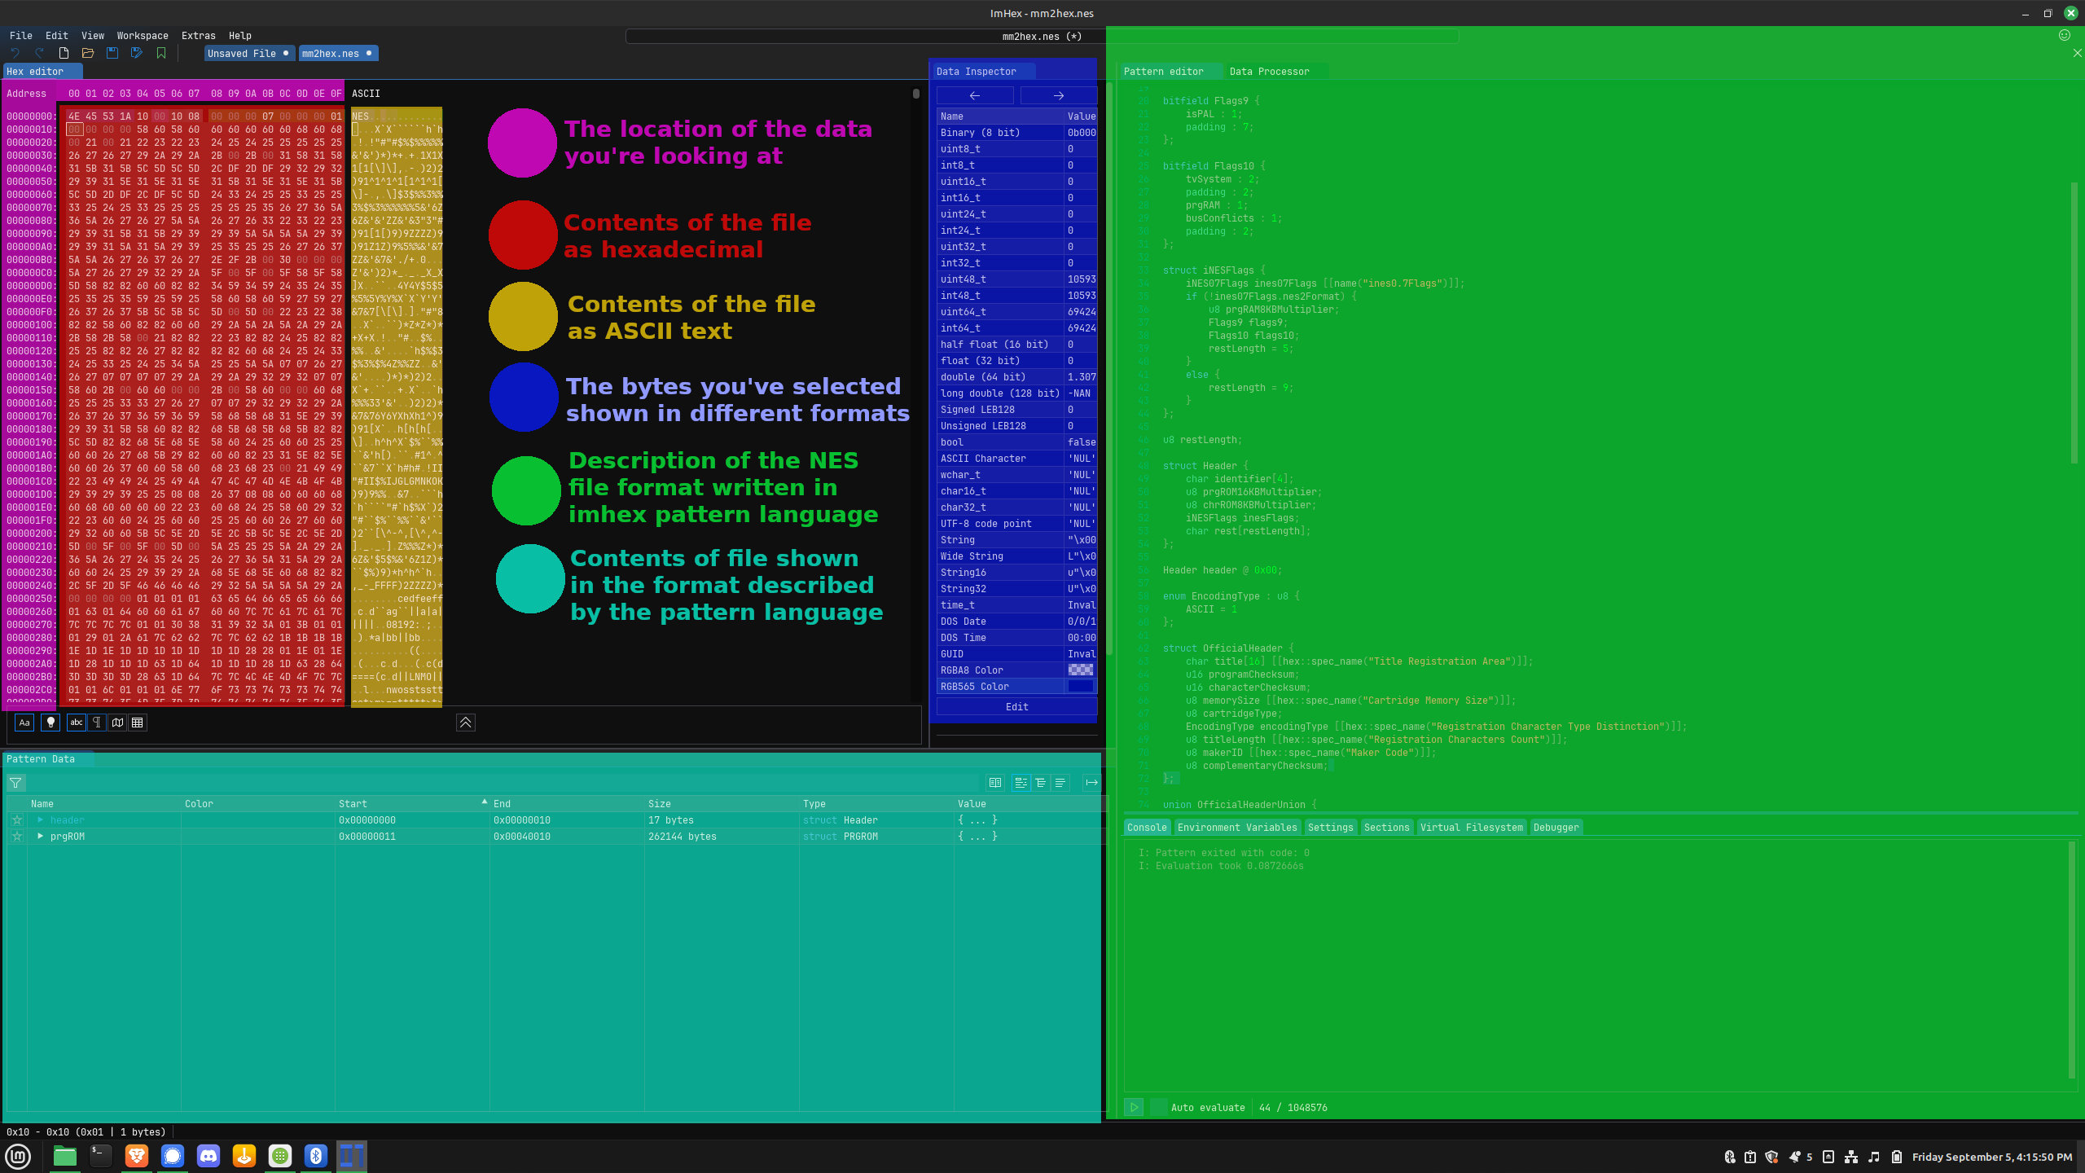
Task: Toggle uppercase hex characters with the Aa button
Action: coord(24,723)
